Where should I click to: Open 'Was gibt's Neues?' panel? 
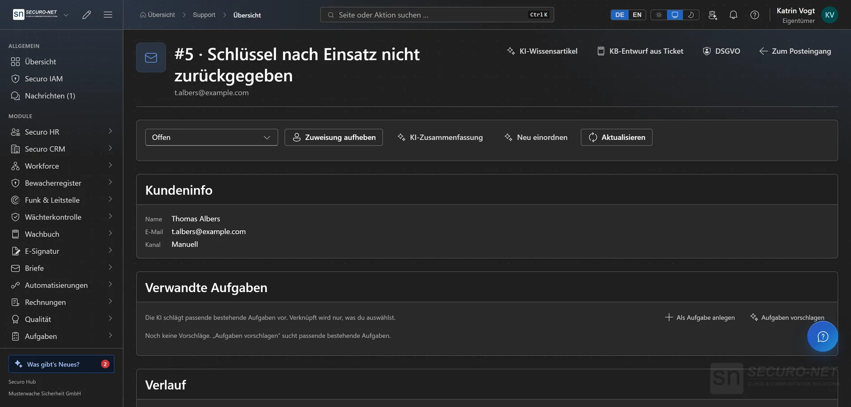coord(61,364)
